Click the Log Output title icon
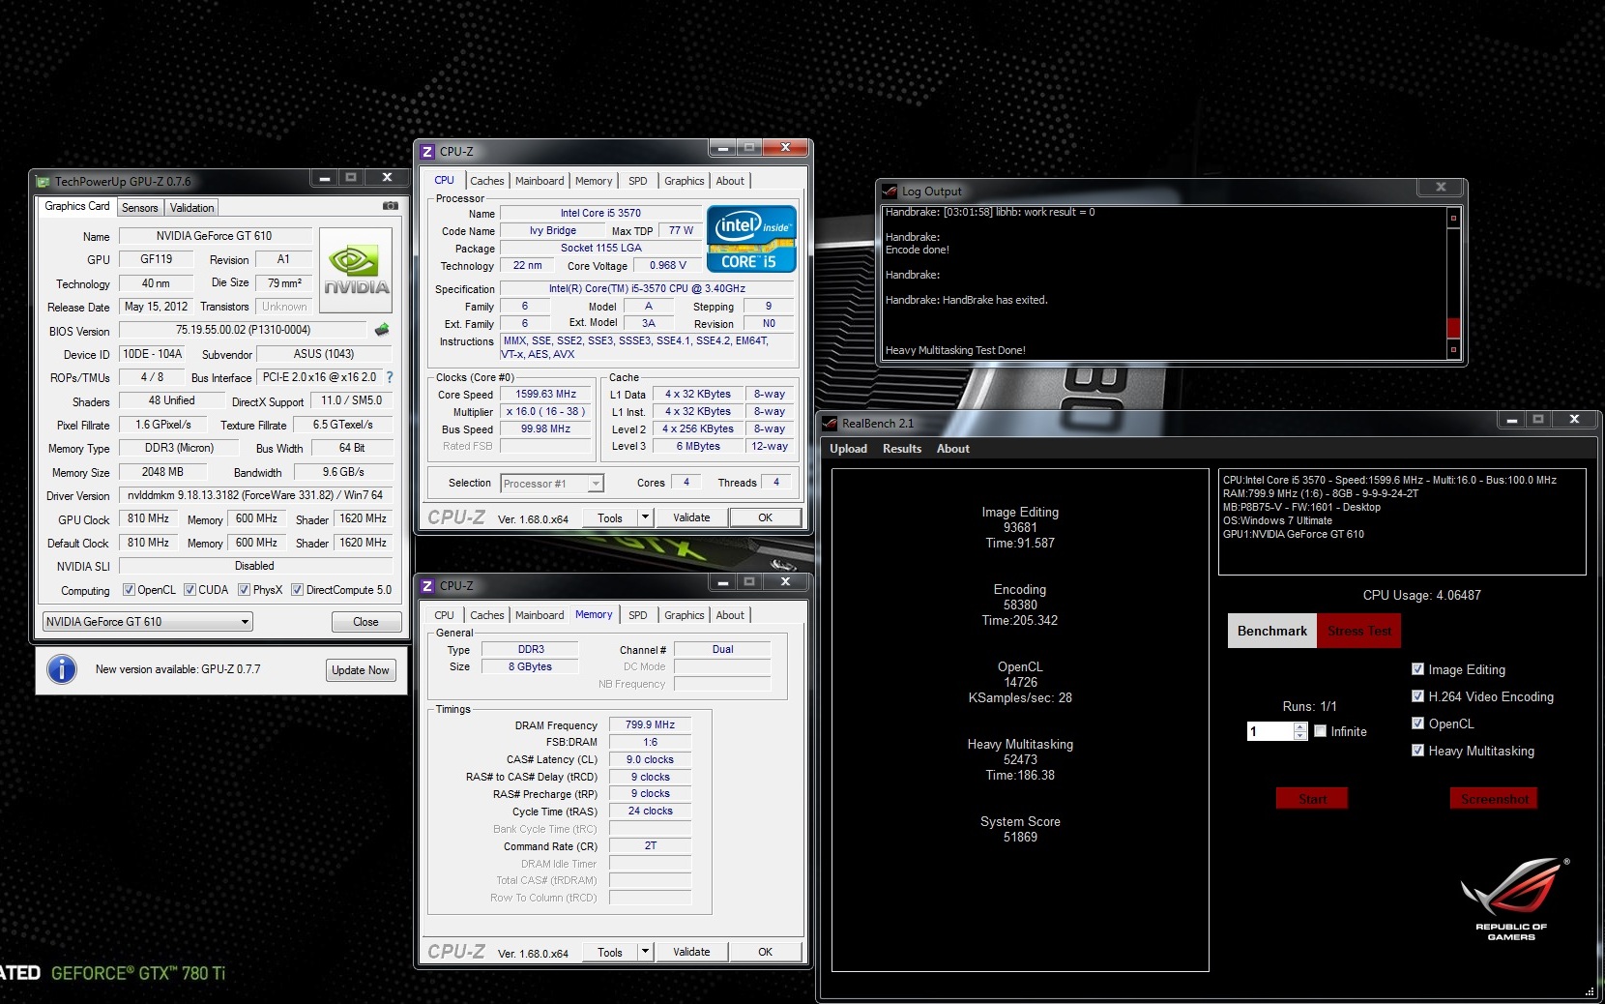 (x=890, y=192)
